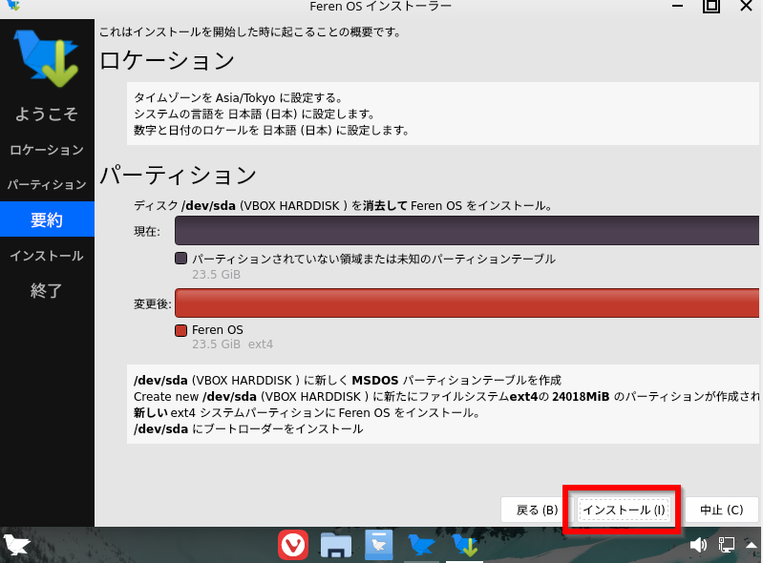
Task: Select インストール step in sidebar
Action: coord(47,256)
